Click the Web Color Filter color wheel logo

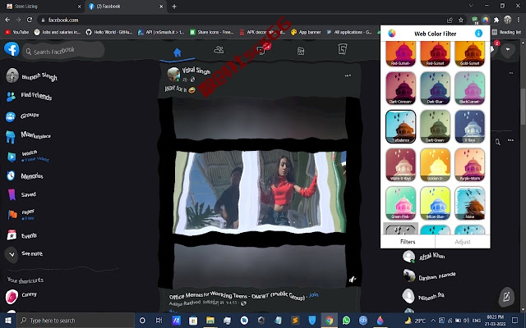391,33
